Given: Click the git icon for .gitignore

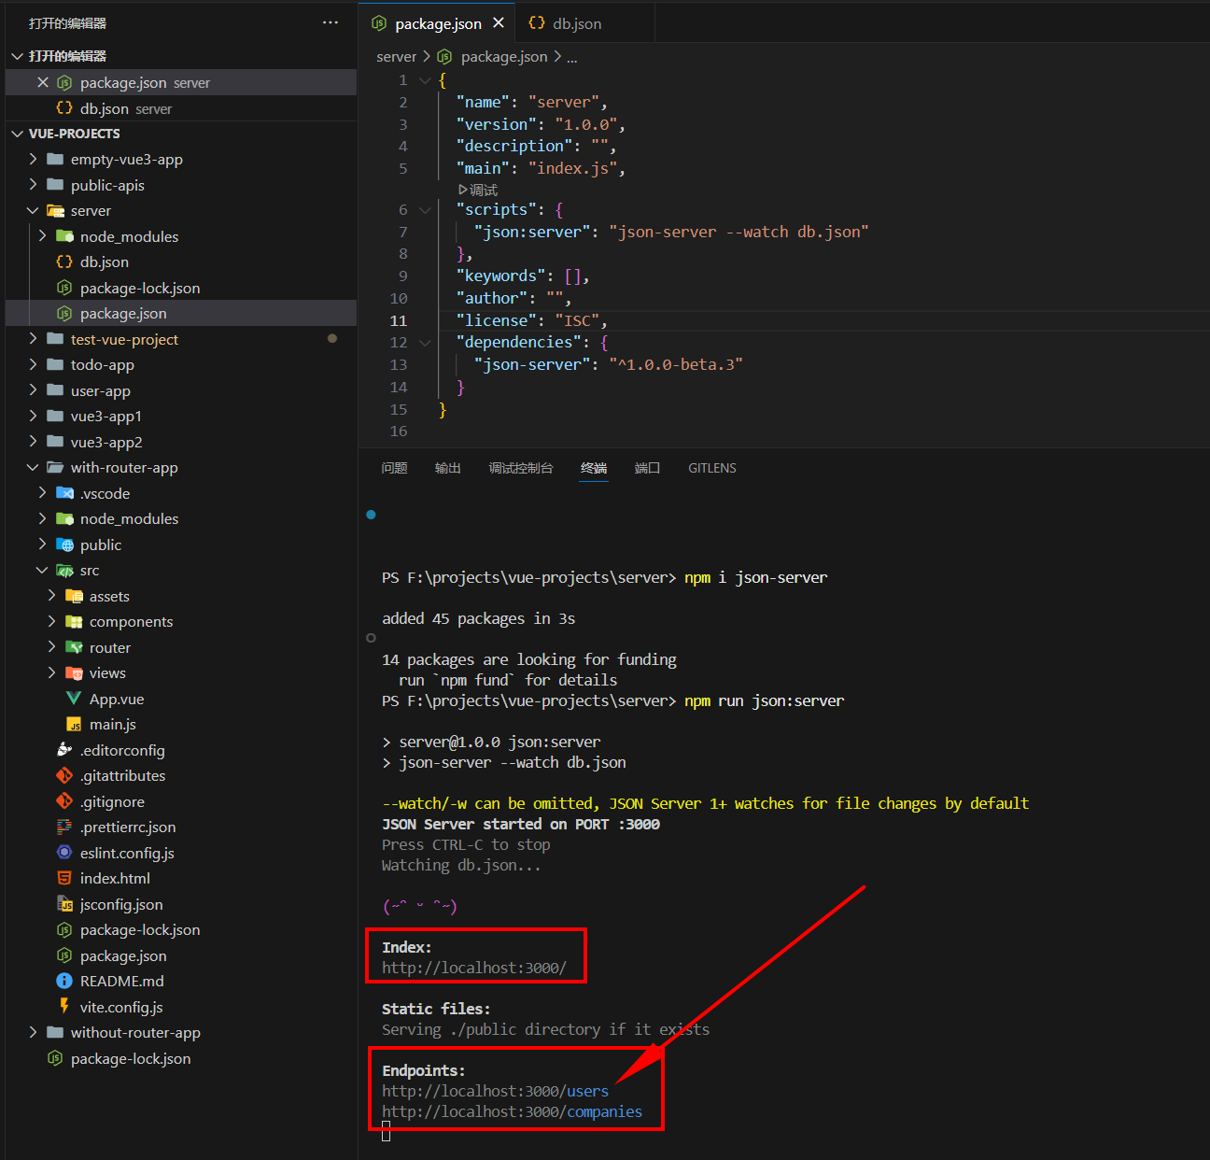Looking at the screenshot, I should point(64,801).
